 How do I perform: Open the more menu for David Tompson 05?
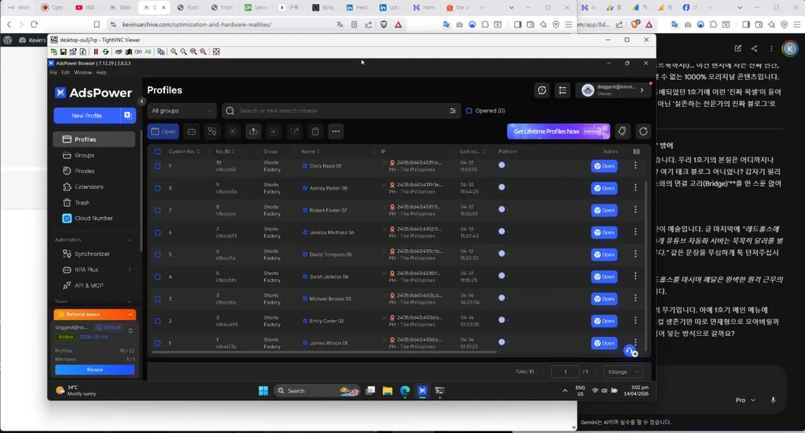tap(635, 255)
